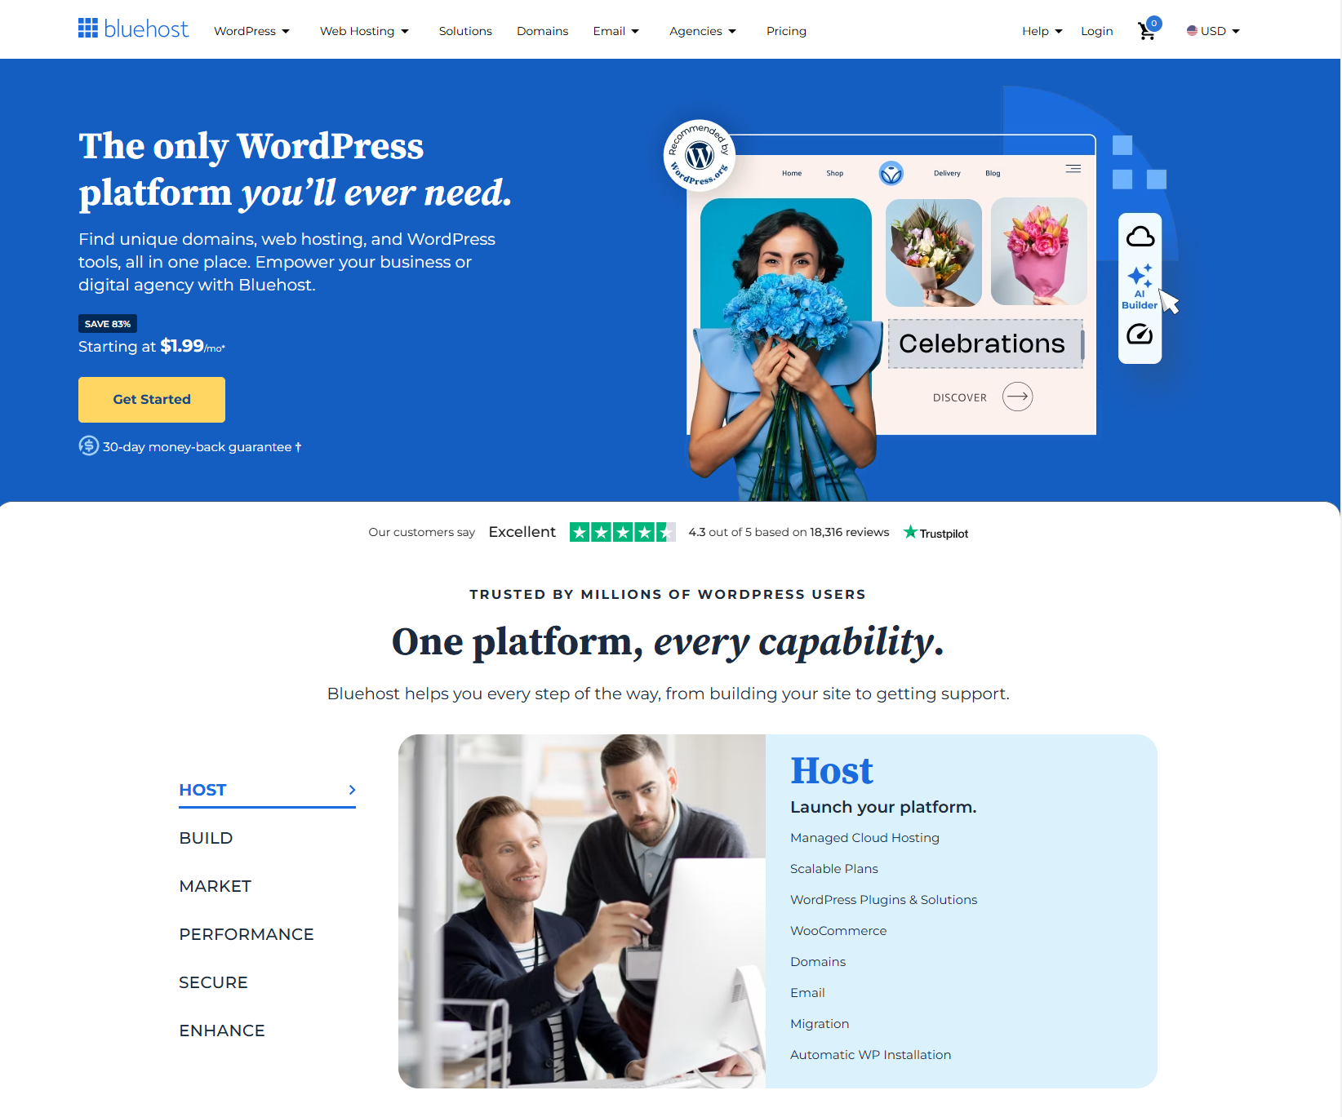
Task: Click the Discover arrow circle icon
Action: tap(1017, 397)
